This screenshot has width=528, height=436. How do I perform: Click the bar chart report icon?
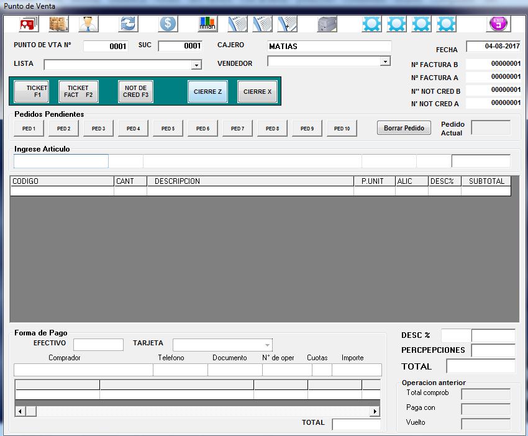(x=207, y=24)
